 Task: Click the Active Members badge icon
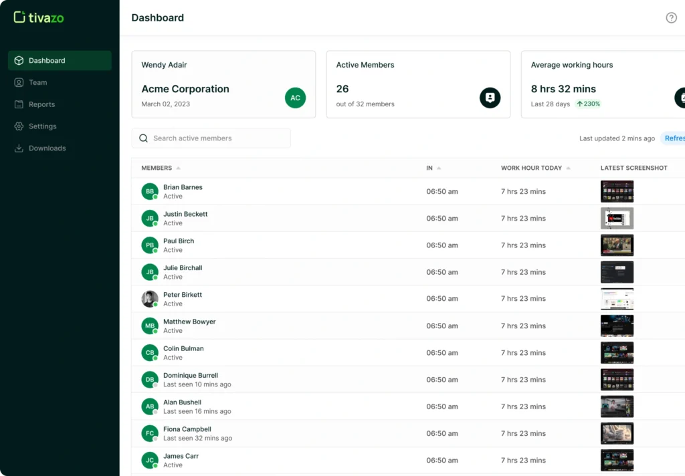click(490, 98)
